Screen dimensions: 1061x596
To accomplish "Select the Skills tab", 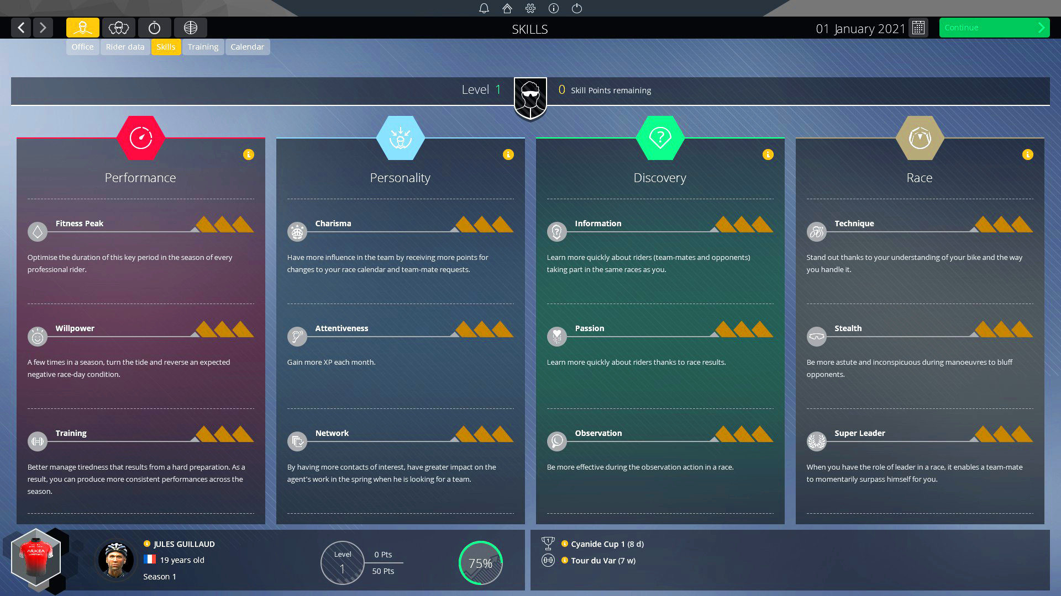I will 165,46.
